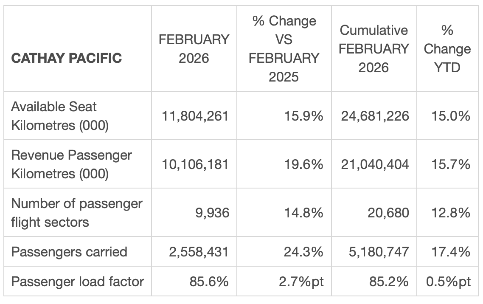The height and width of the screenshot is (304, 483).
Task: Click the Cumulative FEBRUARY 2026 header
Action: click(374, 49)
